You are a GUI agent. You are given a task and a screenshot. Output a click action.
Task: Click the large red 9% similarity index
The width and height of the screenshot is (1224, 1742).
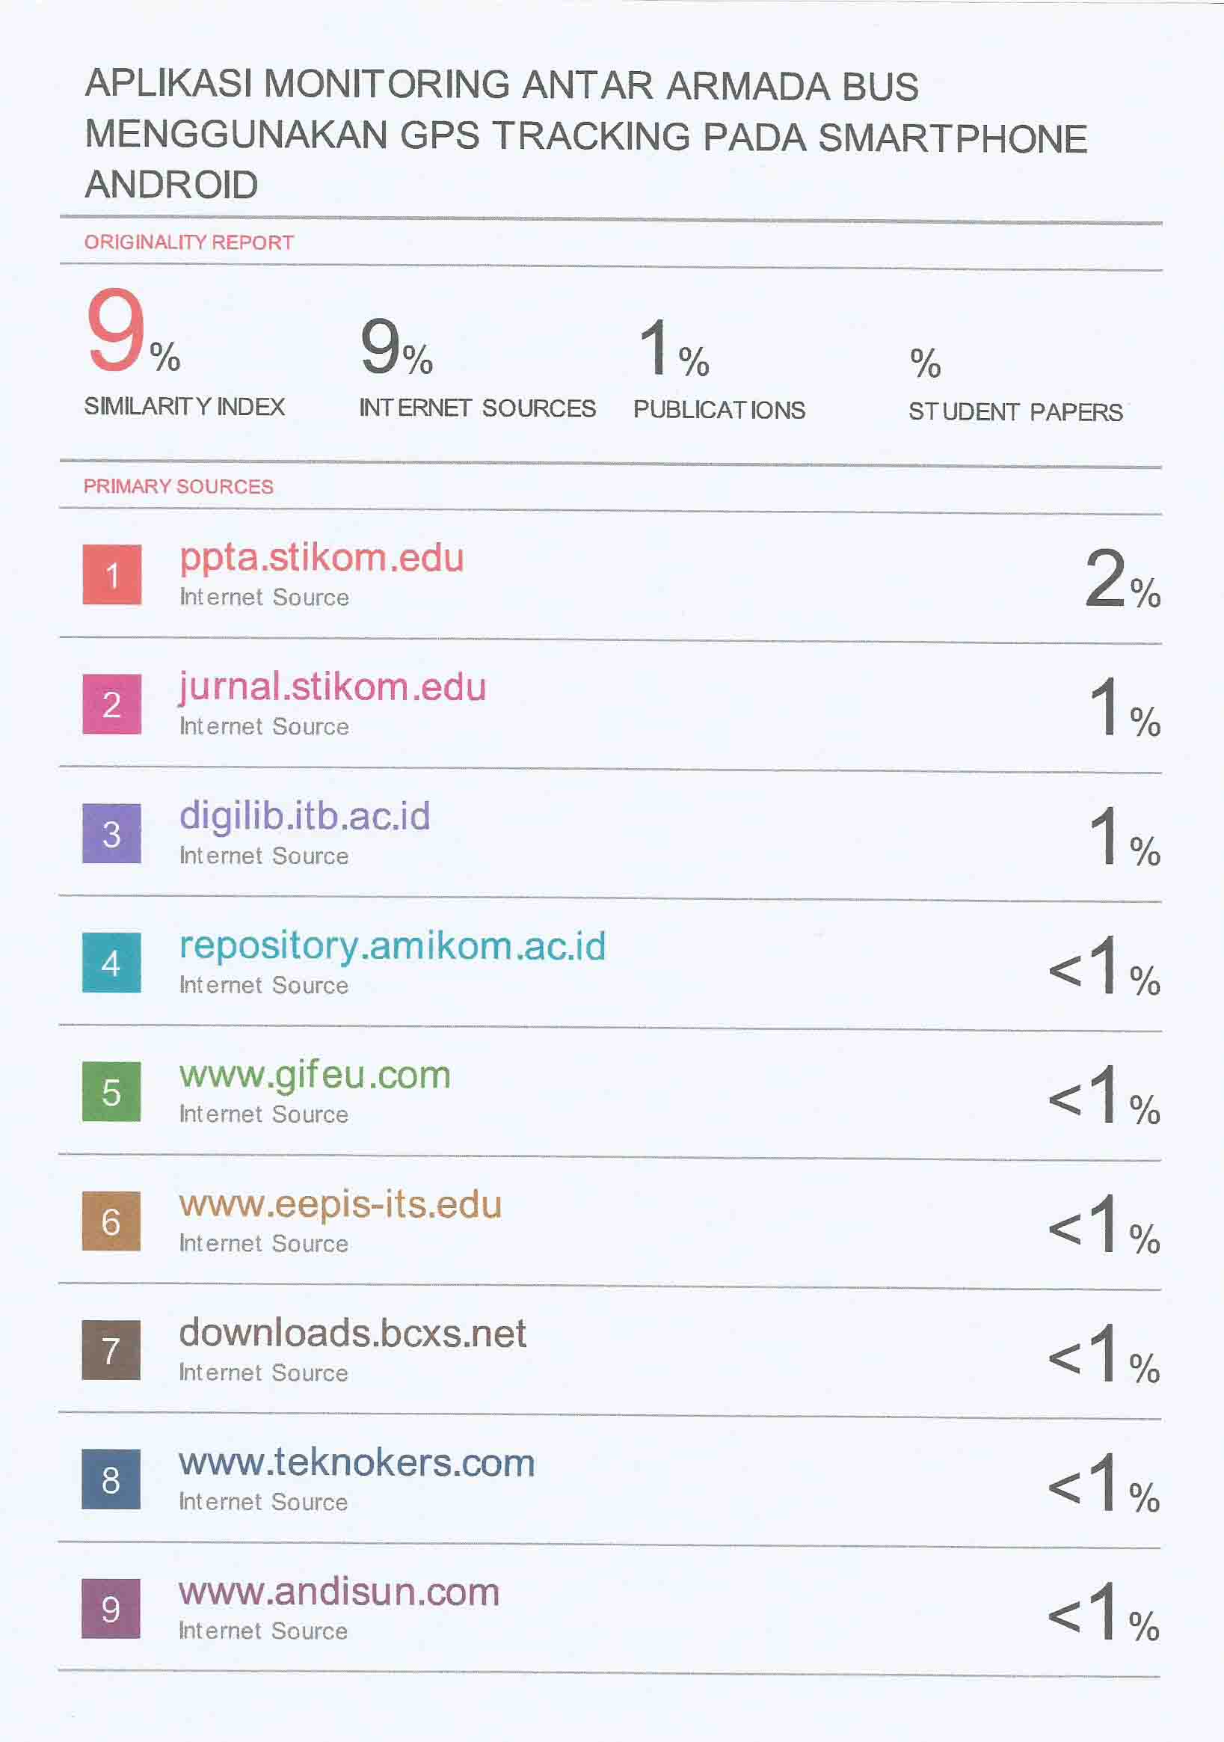point(132,331)
